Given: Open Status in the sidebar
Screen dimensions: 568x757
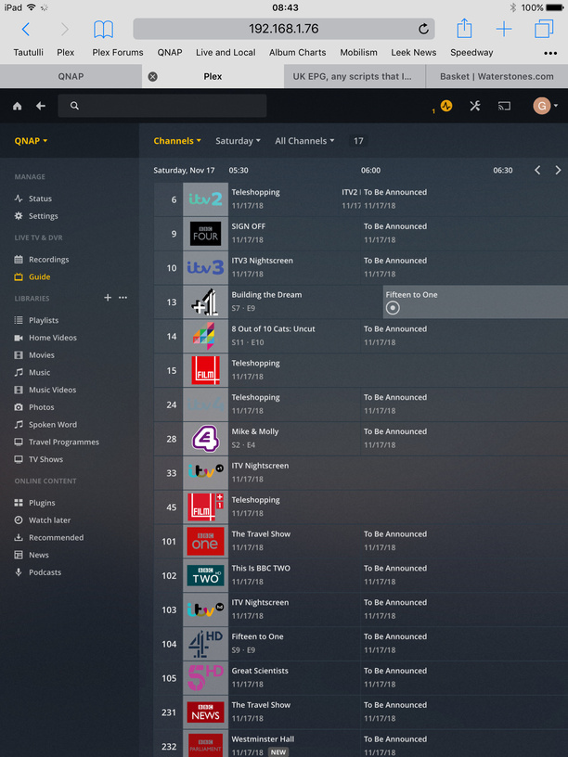Looking at the screenshot, I should 32,199.
